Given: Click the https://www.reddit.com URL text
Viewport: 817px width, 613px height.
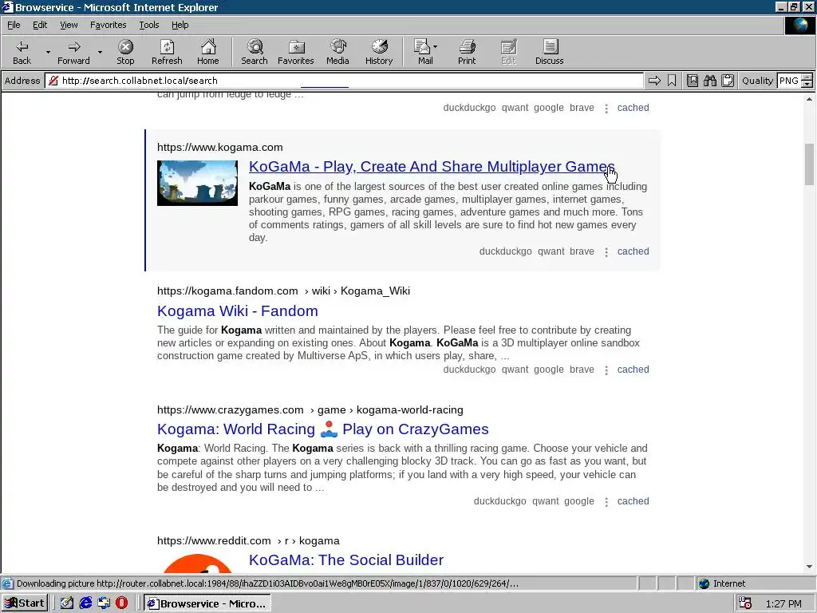Looking at the screenshot, I should [x=214, y=540].
